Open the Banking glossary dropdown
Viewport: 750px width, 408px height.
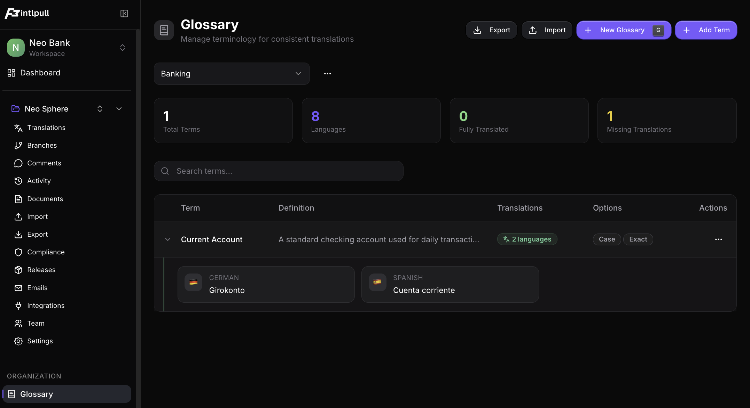tap(232, 74)
